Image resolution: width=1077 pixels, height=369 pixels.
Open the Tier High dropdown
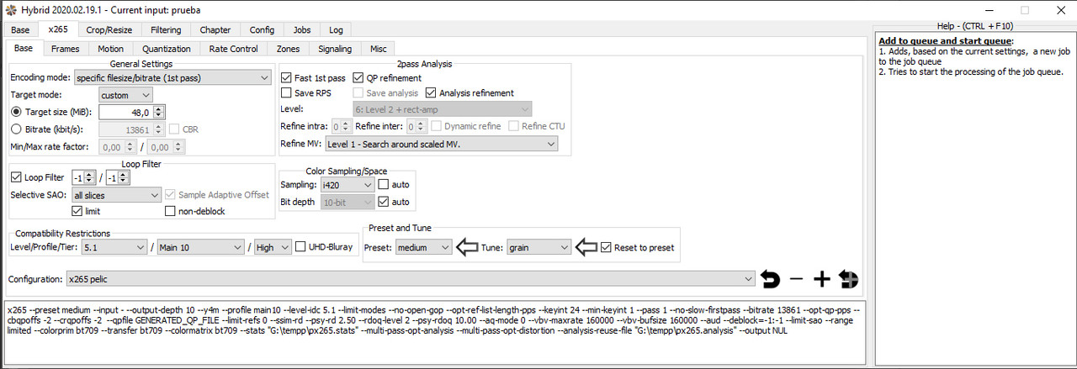[273, 247]
